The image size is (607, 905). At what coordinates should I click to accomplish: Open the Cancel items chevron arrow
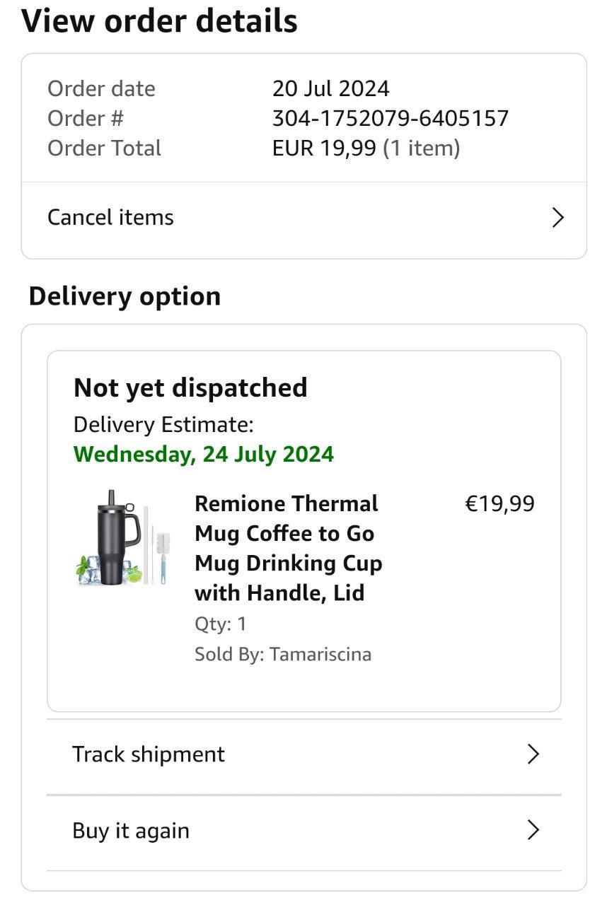[557, 218]
